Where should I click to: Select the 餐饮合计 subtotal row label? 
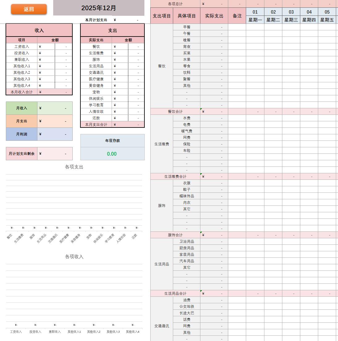click(175, 111)
